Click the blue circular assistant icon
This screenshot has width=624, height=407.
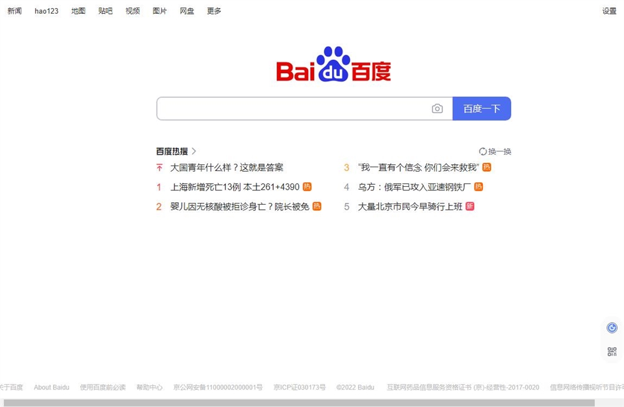612,328
